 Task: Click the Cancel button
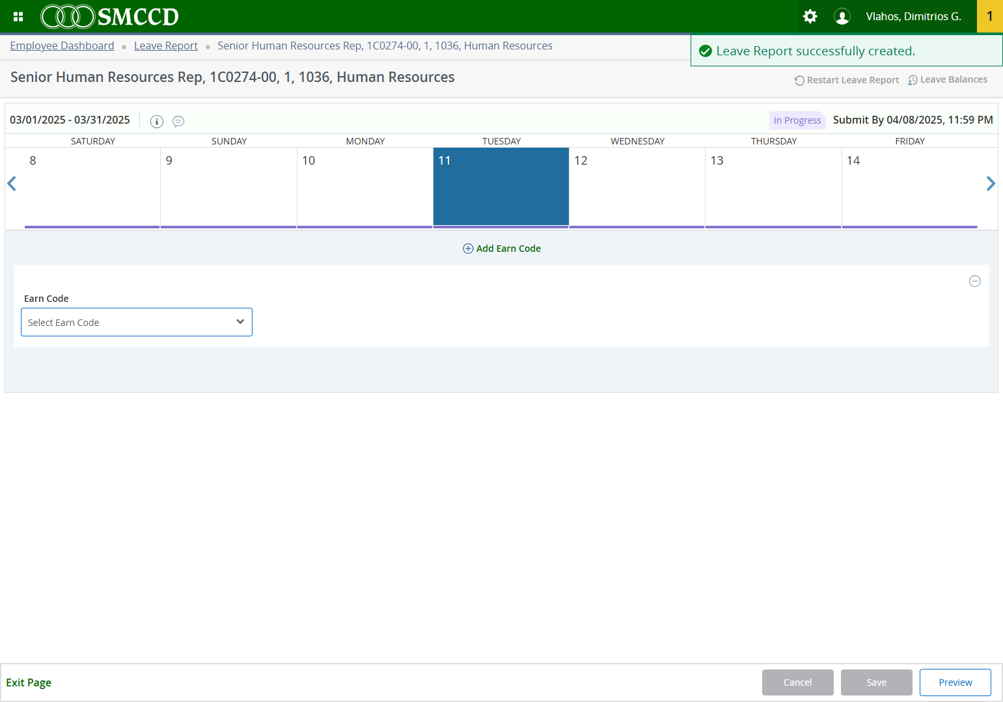tap(798, 682)
